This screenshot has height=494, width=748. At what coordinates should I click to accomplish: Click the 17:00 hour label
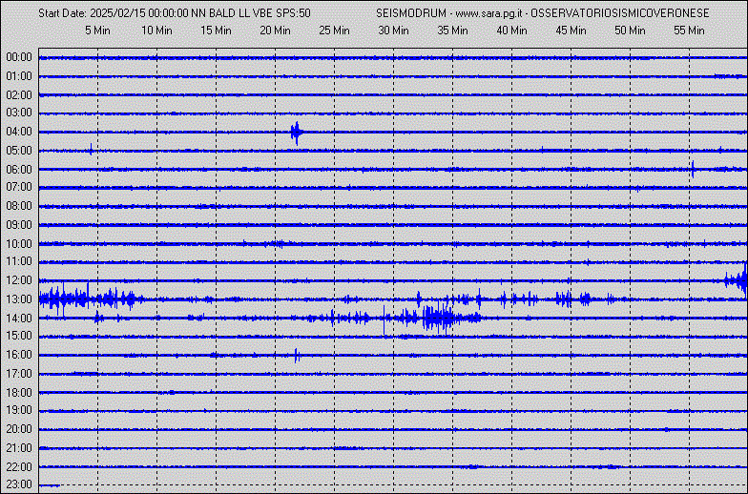point(19,374)
